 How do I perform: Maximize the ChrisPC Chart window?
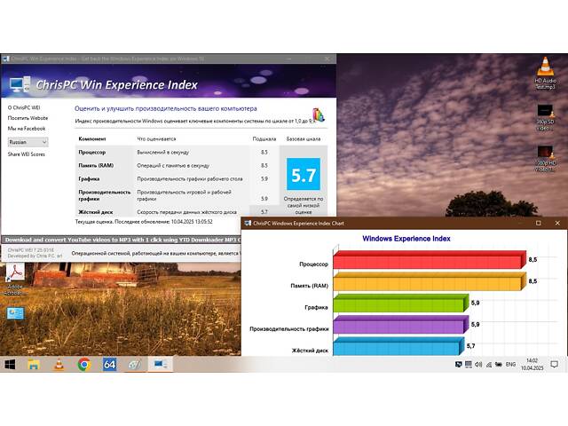tap(539, 223)
